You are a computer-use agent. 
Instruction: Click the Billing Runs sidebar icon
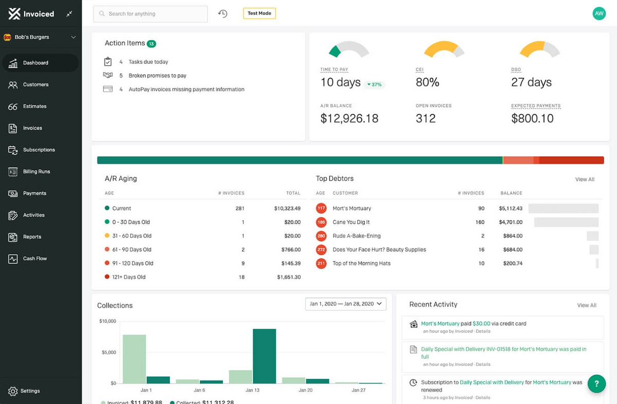13,172
